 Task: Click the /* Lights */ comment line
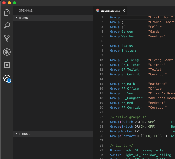(121, 146)
